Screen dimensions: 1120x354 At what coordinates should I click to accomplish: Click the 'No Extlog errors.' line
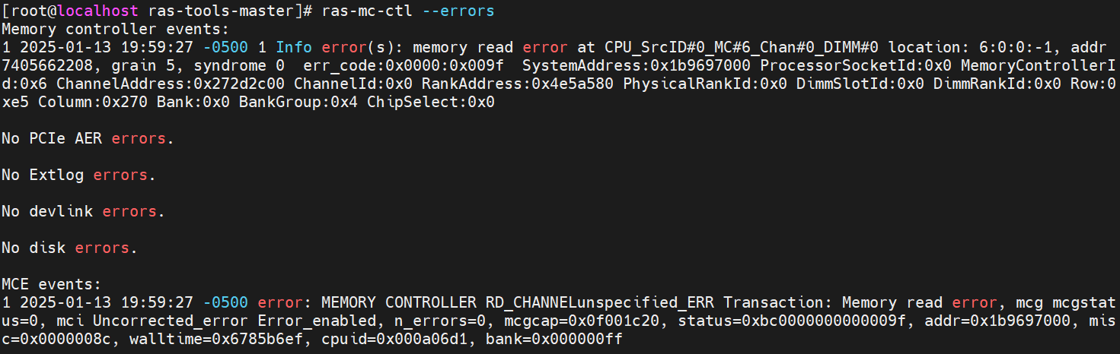78,175
